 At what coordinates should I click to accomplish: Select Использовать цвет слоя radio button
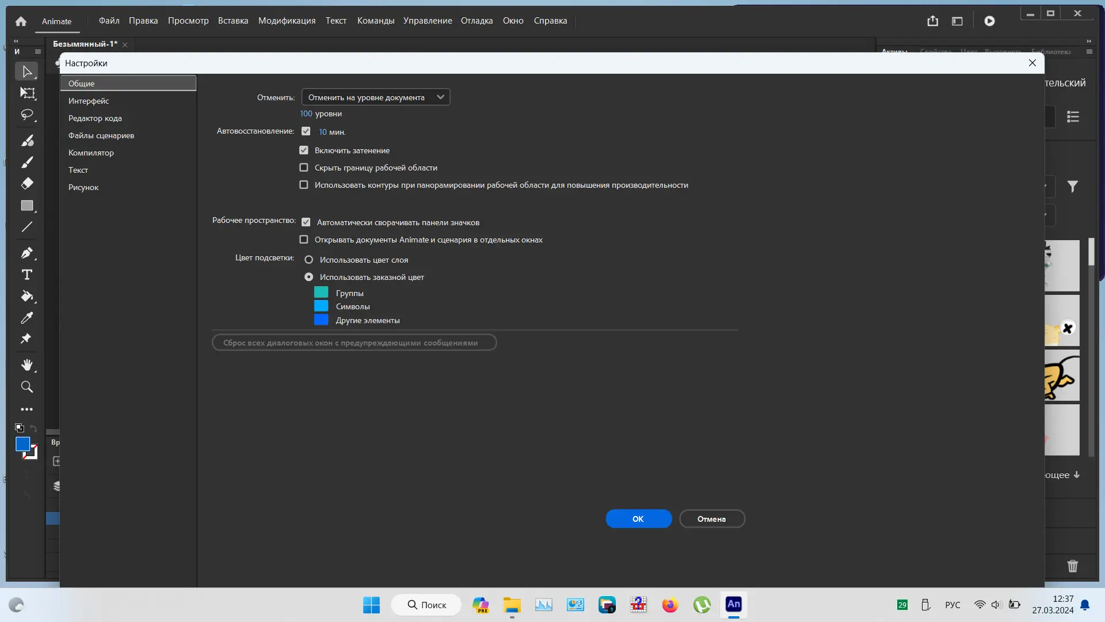pyautogui.click(x=309, y=260)
